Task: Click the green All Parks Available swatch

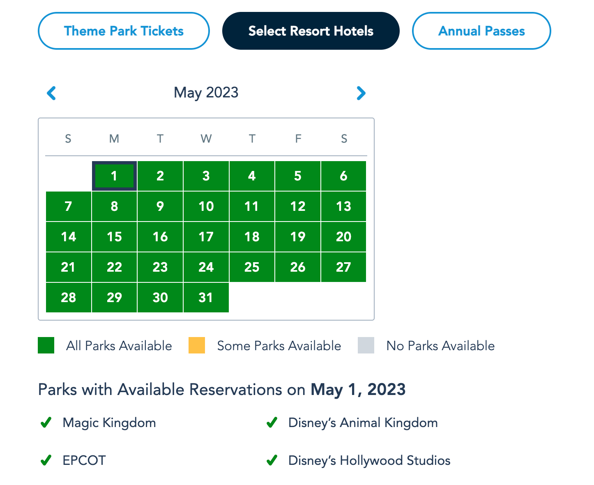Action: pos(46,345)
